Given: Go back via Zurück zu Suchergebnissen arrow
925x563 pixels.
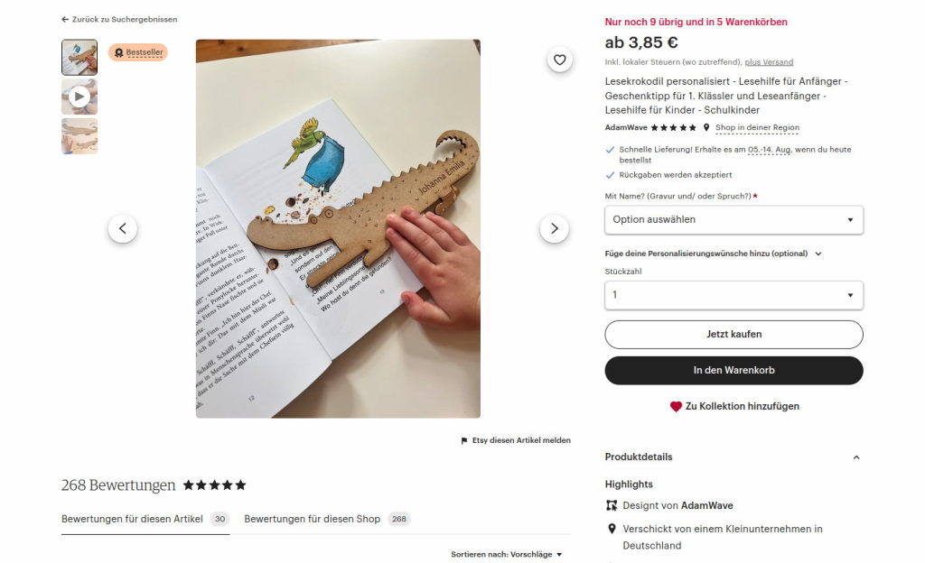Looking at the screenshot, I should [65, 20].
